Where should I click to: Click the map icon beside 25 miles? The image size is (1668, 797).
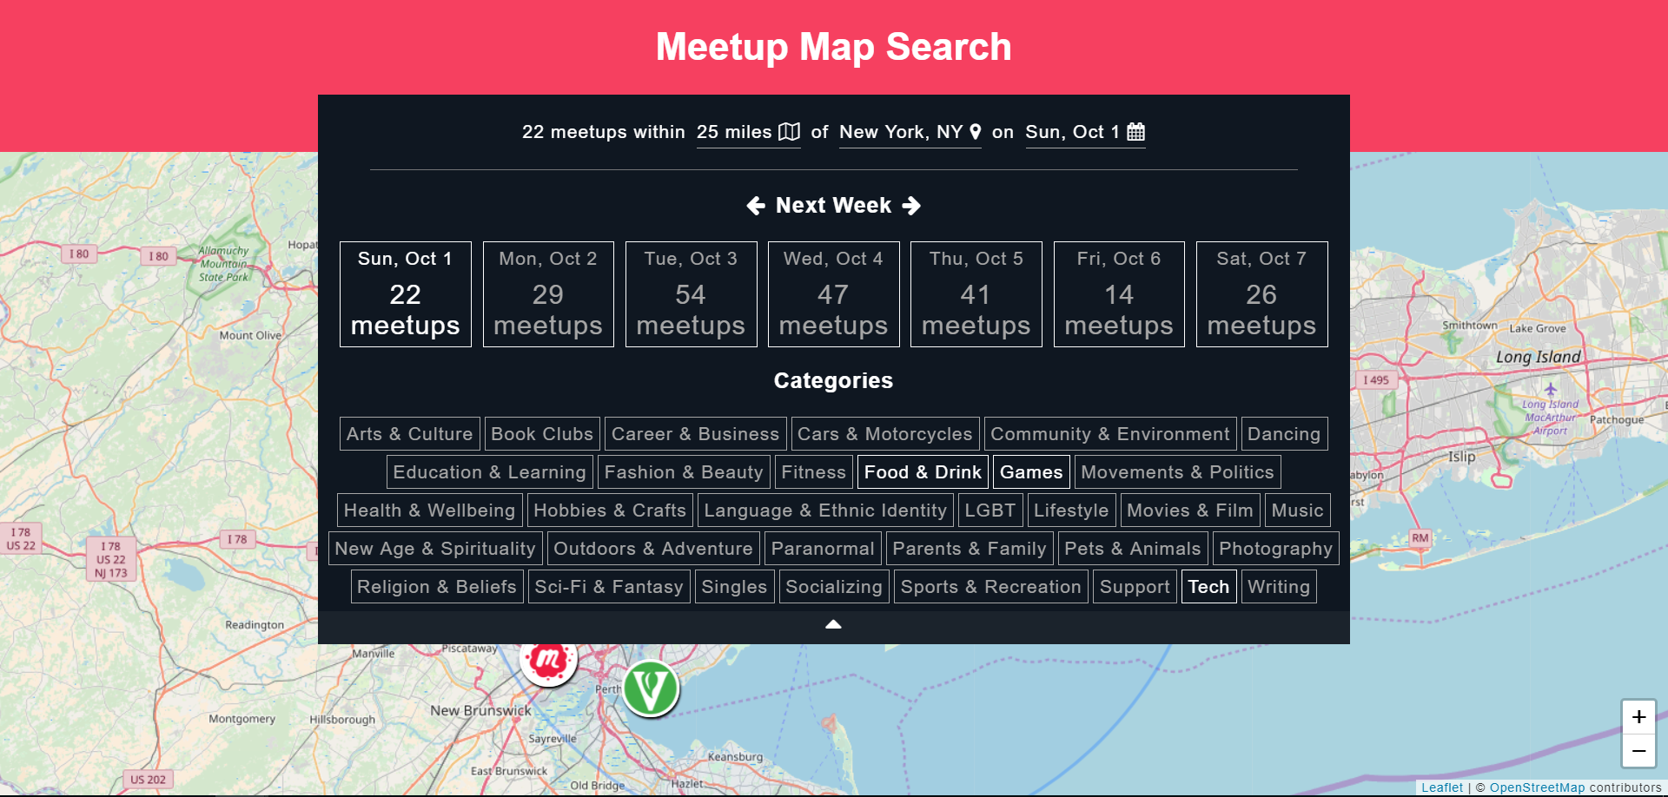click(789, 132)
